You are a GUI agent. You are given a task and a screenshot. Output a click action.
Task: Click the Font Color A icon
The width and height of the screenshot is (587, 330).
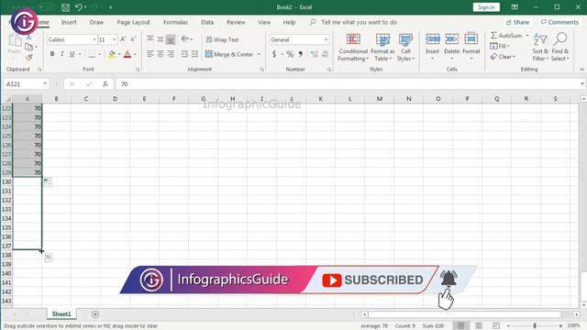[127, 54]
